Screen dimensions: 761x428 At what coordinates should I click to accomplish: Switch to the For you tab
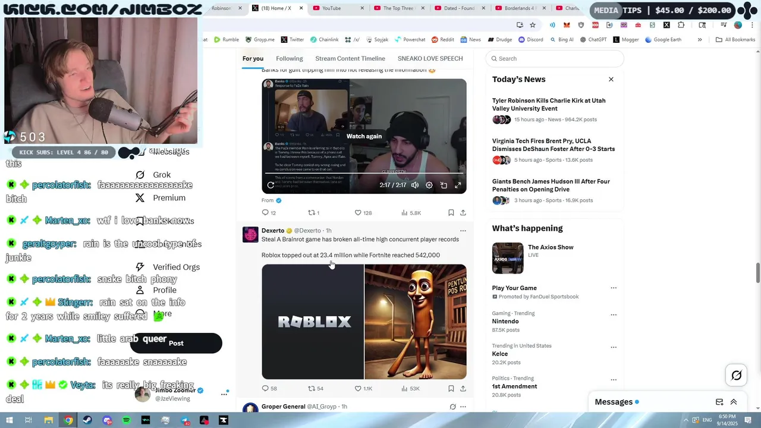tap(253, 58)
